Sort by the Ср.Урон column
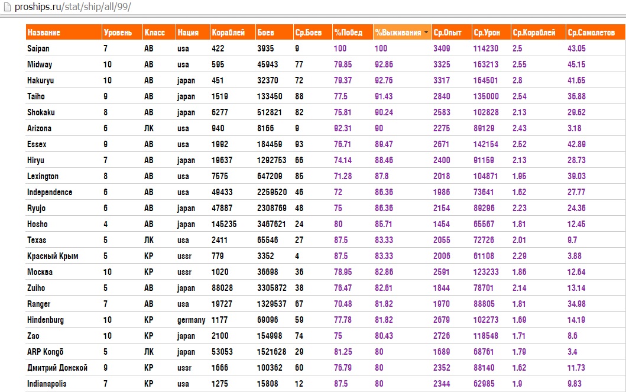 tap(487, 33)
